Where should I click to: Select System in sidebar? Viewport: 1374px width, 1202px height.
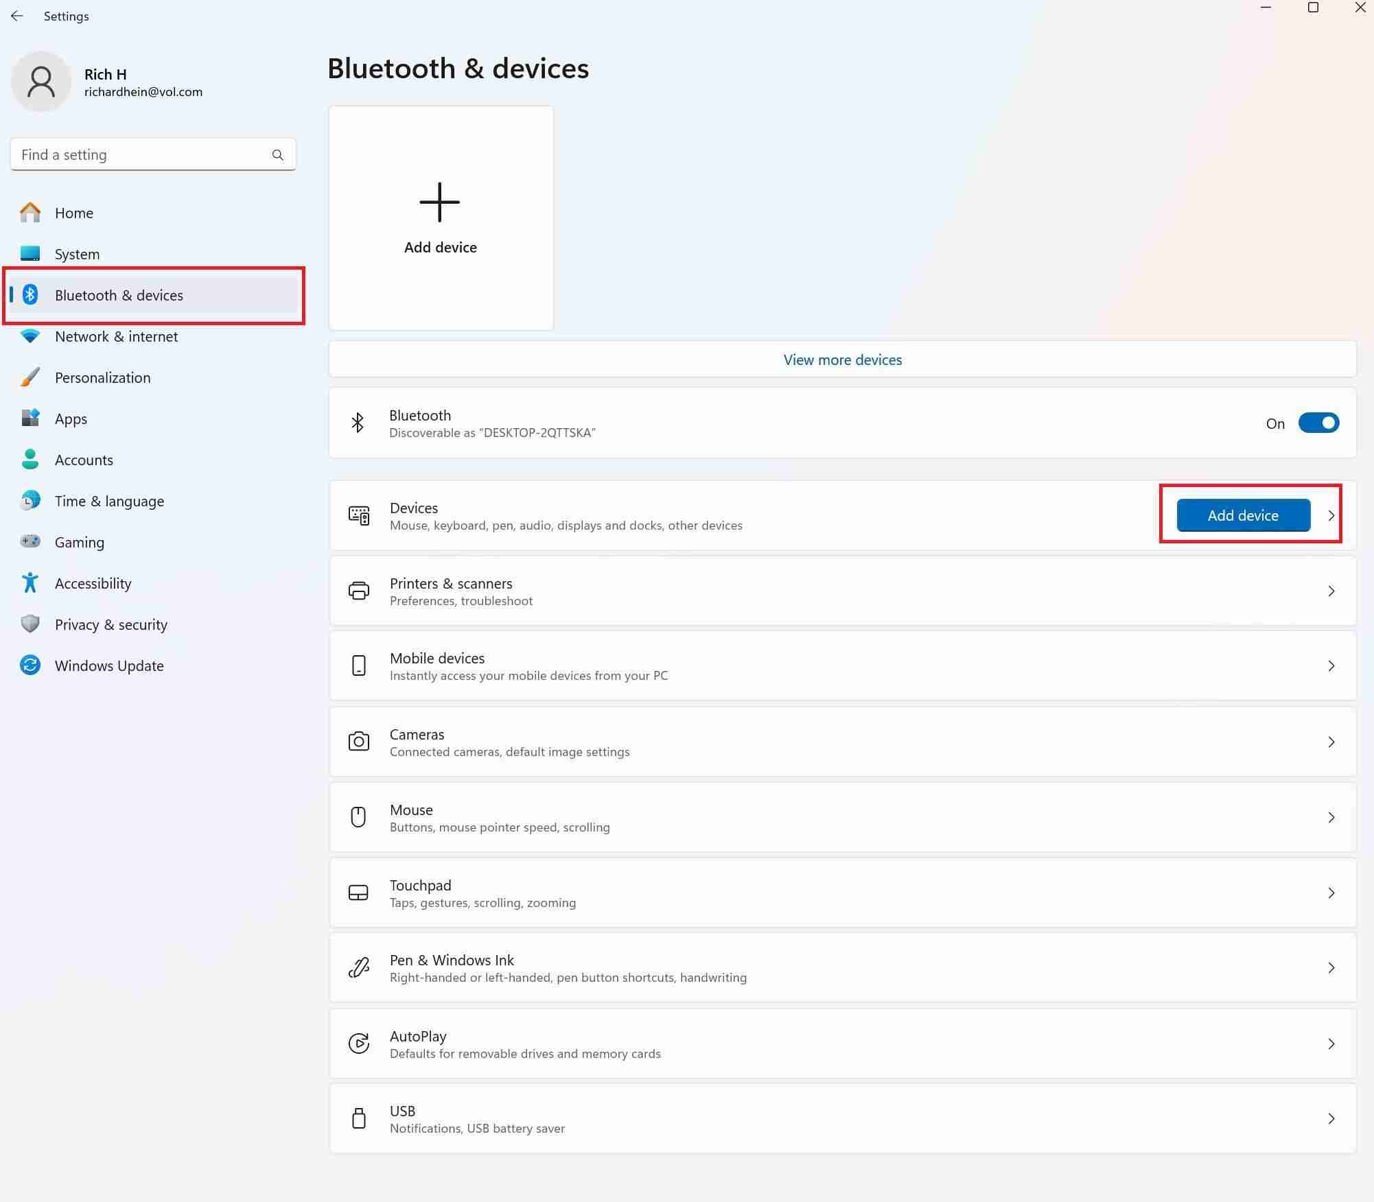coord(153,254)
